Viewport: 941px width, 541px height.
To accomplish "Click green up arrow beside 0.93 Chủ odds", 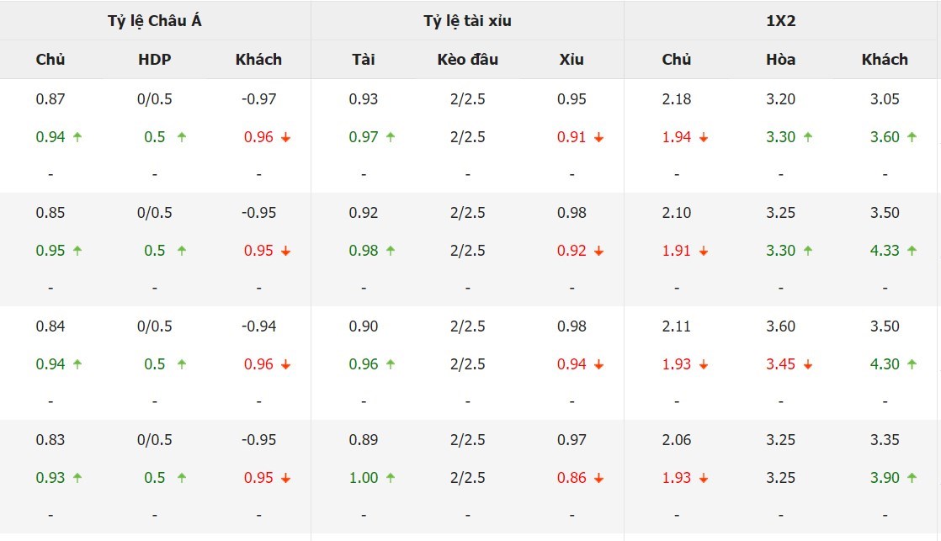I will 77,477.
